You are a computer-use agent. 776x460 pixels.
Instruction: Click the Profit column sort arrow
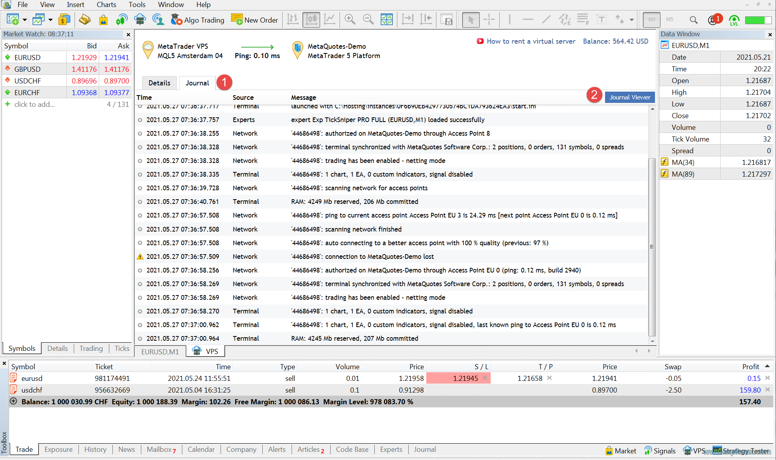pyautogui.click(x=767, y=366)
